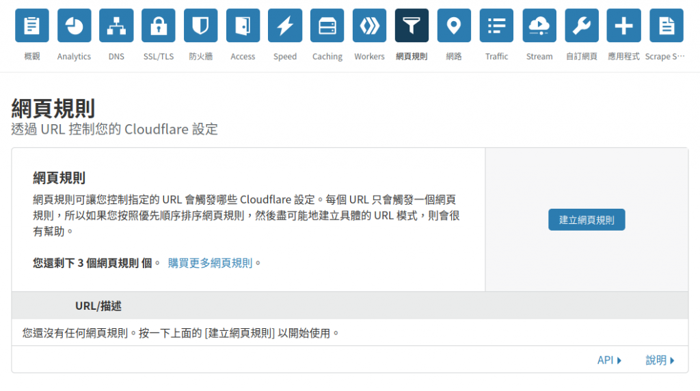This screenshot has width=700, height=391.
Task: Go to the DNS section icon
Action: click(x=116, y=25)
